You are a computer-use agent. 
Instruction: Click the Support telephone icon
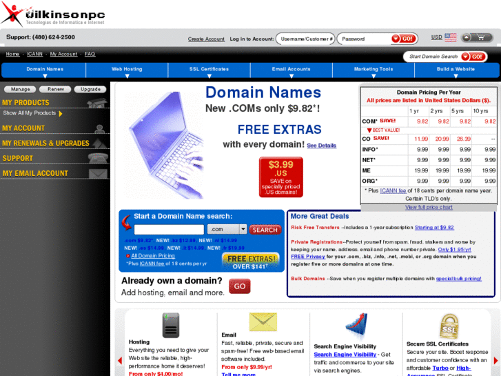coord(98,158)
